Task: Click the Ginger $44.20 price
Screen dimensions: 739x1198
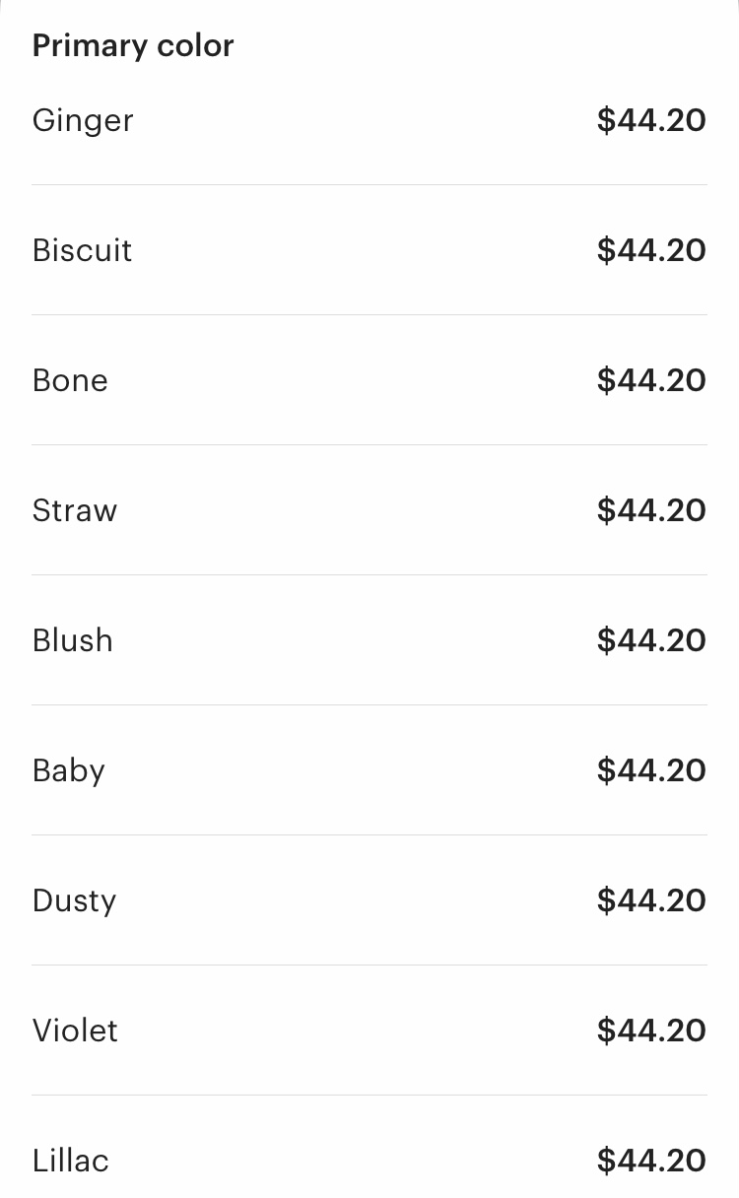Action: coord(651,120)
